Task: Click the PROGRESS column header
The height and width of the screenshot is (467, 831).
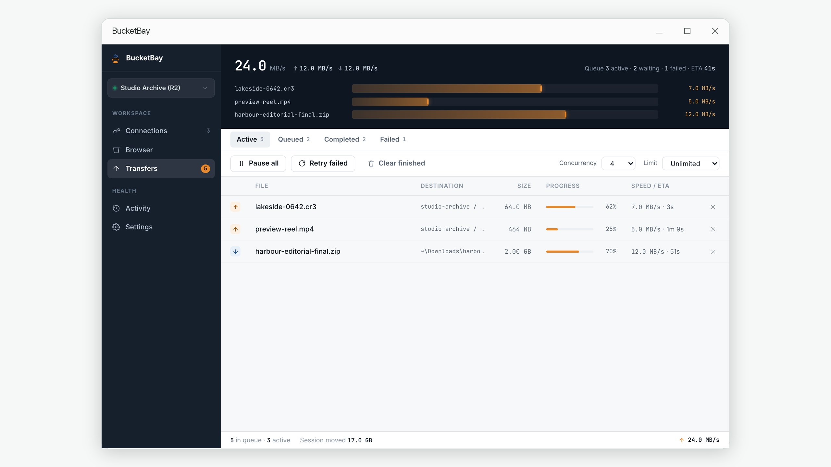Action: pos(563,186)
